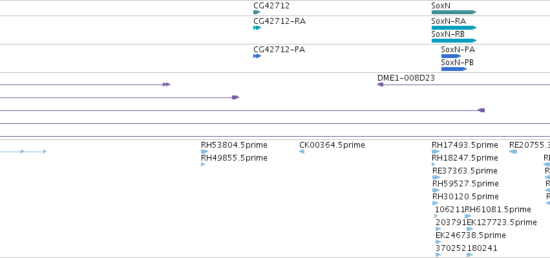The image size is (550, 258).
Task: Select the CG42712 gene arrow glyph
Action: (x=257, y=12)
